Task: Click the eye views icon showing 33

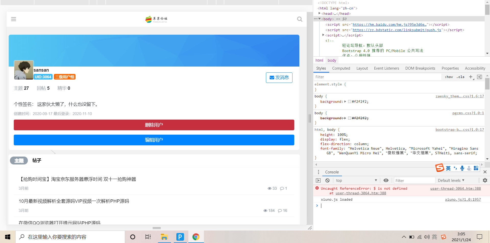Action: point(269,188)
